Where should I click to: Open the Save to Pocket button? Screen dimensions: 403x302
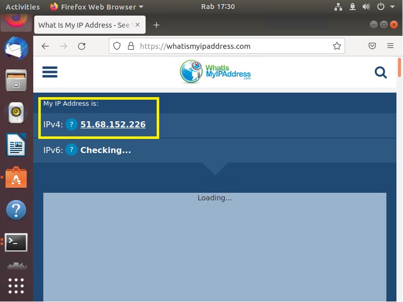tap(372, 46)
